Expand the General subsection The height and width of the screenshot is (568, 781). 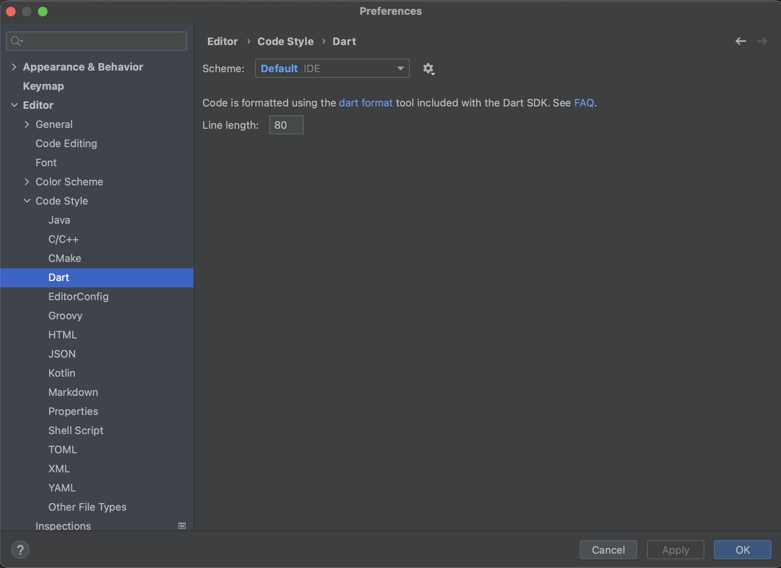click(27, 124)
